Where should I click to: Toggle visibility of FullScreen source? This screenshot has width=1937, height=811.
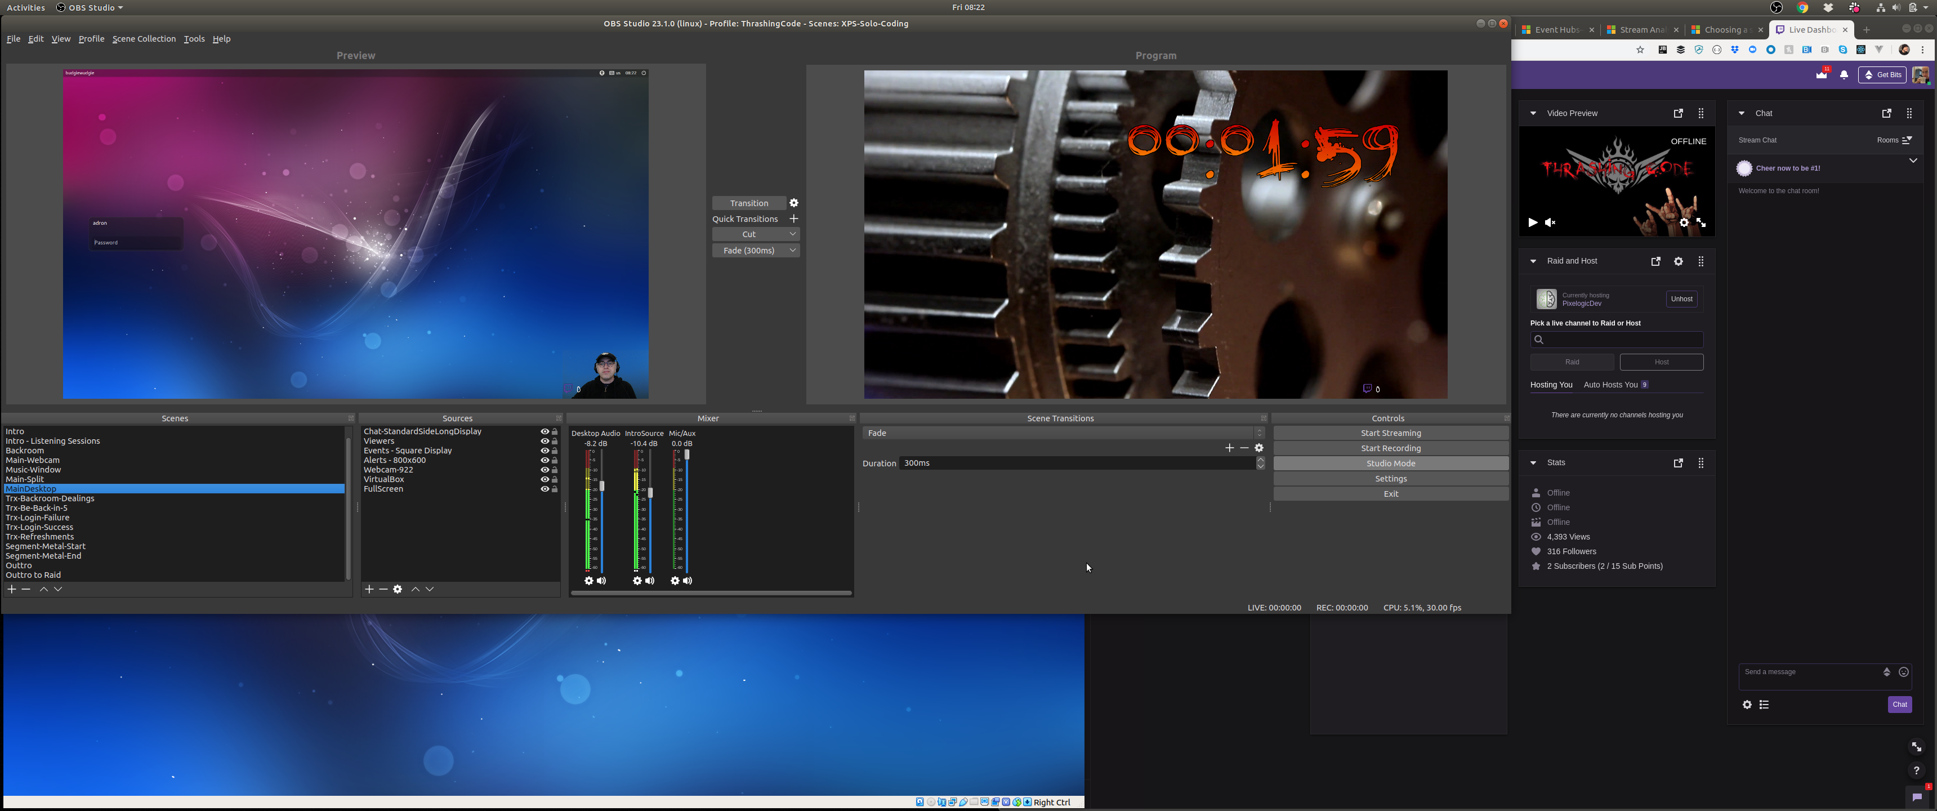pos(544,489)
